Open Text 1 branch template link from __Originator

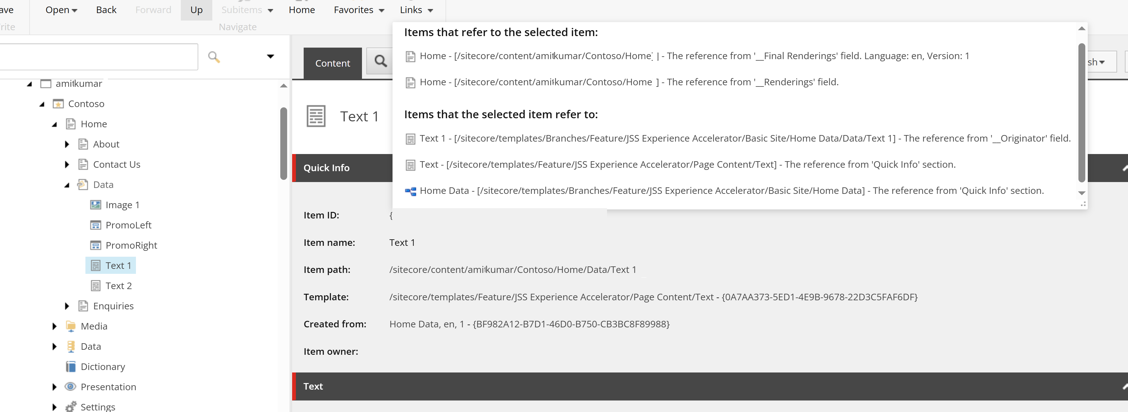pyautogui.click(x=745, y=138)
